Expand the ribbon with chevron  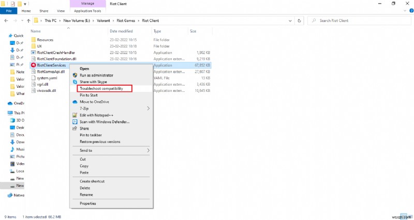coord(405,11)
